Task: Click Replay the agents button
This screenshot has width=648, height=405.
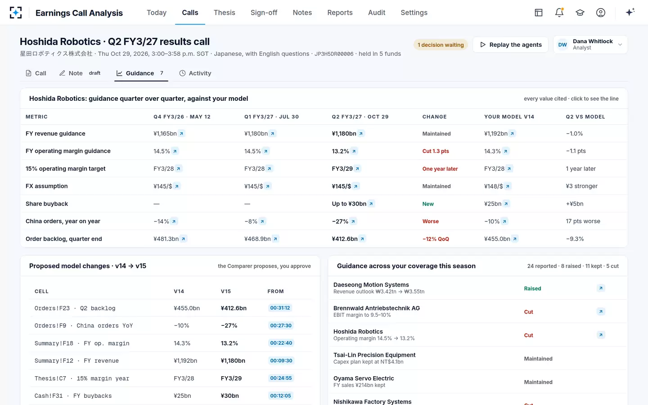Action: click(510, 45)
